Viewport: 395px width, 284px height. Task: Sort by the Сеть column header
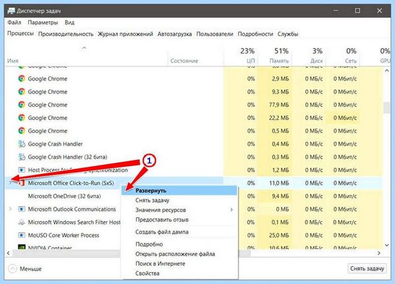click(351, 61)
